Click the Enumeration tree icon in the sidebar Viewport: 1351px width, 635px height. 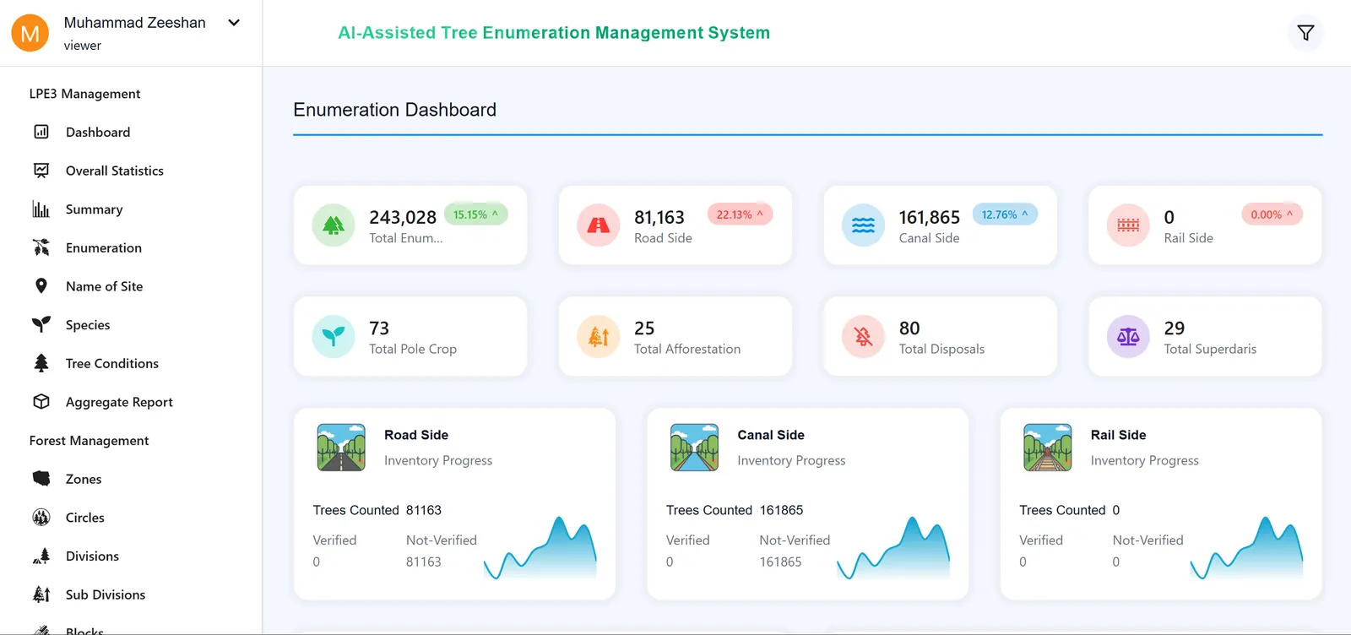pos(41,247)
